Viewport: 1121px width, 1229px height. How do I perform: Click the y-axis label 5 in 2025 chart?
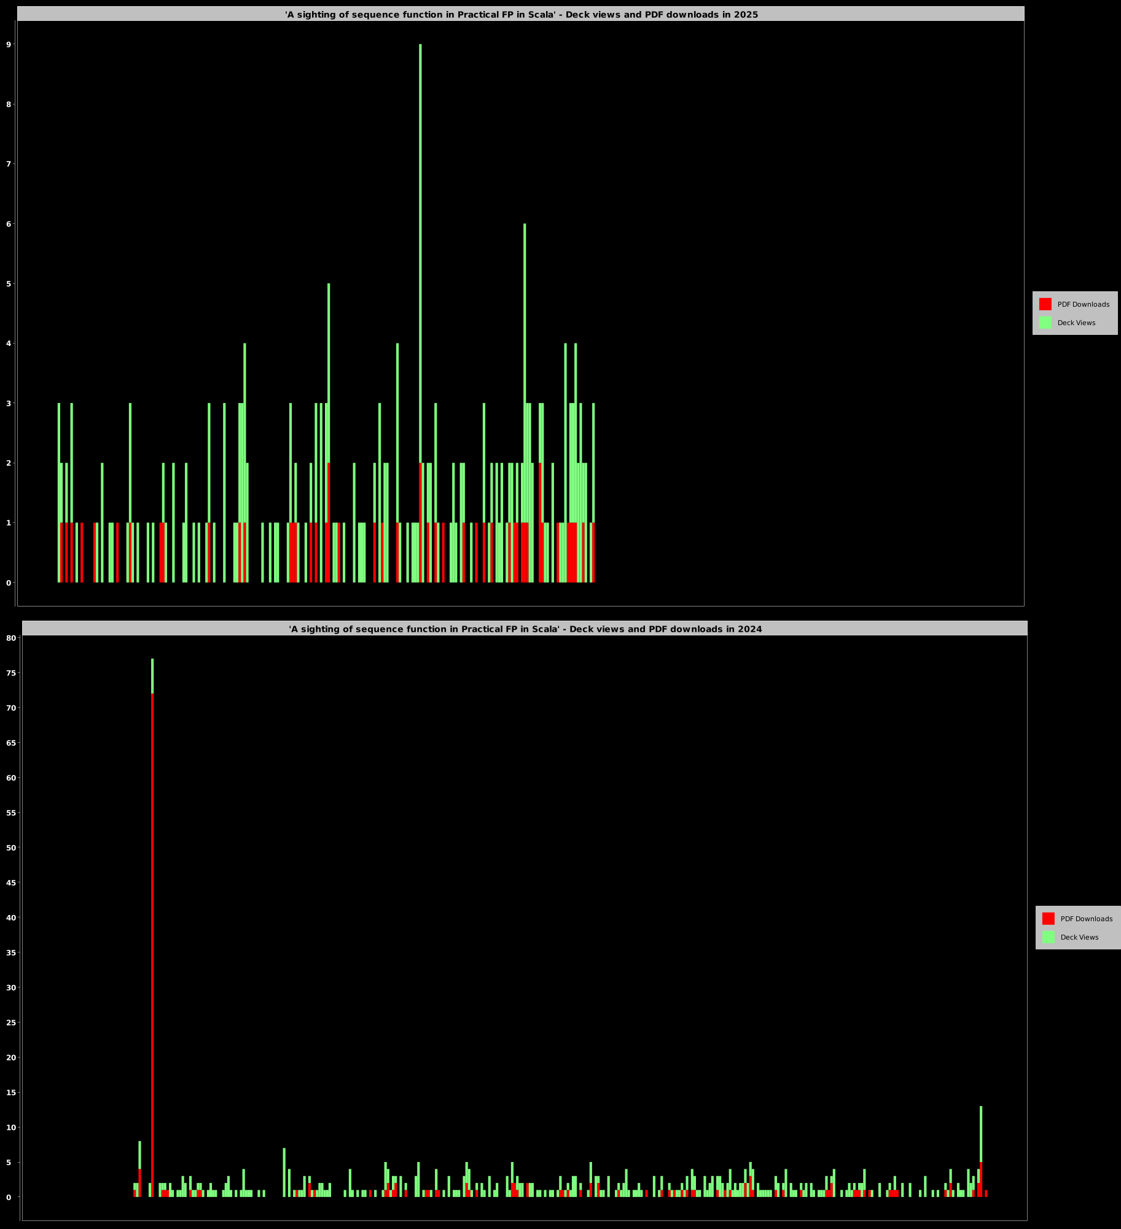(9, 284)
